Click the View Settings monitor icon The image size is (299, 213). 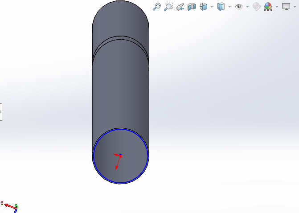coord(286,7)
